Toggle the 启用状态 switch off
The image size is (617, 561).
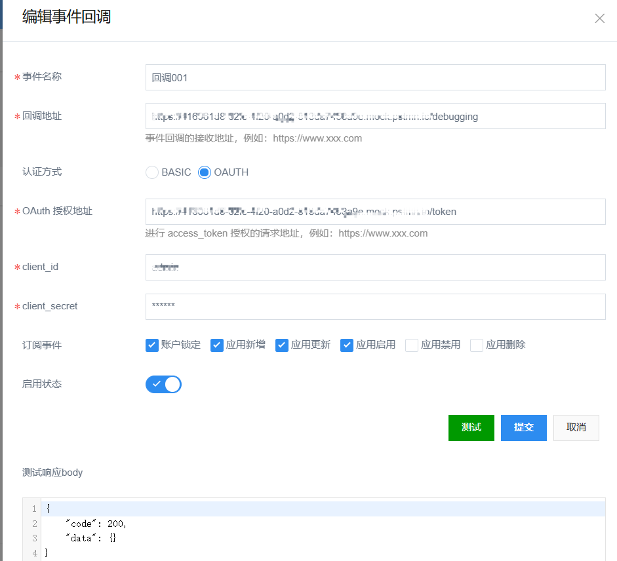(x=163, y=384)
